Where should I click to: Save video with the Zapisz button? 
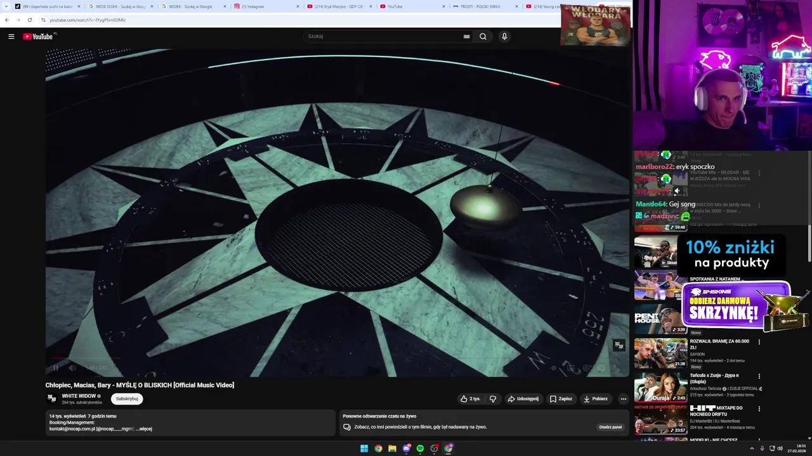[561, 399]
